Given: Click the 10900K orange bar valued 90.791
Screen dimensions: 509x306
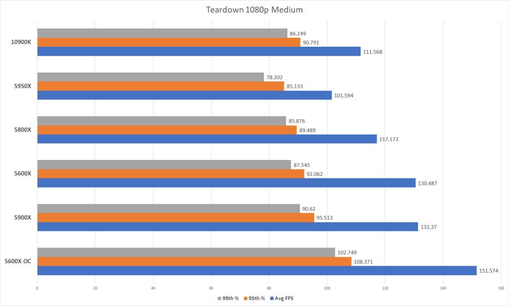Looking at the screenshot, I should (x=169, y=42).
